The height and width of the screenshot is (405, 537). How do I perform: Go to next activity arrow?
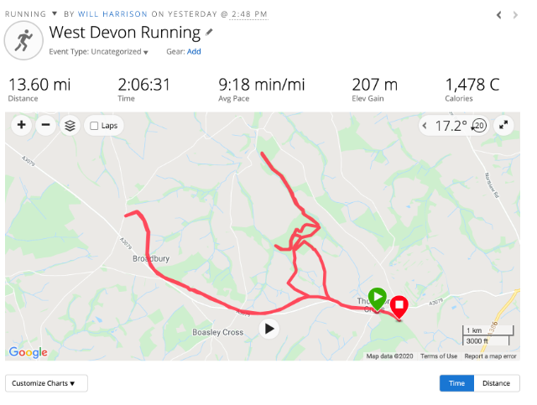coord(515,15)
